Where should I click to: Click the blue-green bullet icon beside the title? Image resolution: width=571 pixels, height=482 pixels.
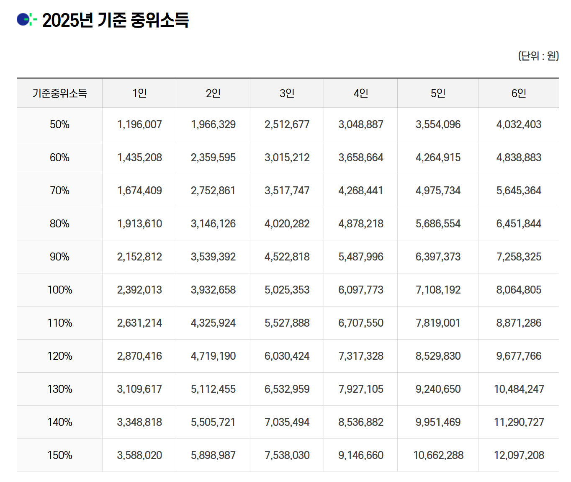(27, 19)
